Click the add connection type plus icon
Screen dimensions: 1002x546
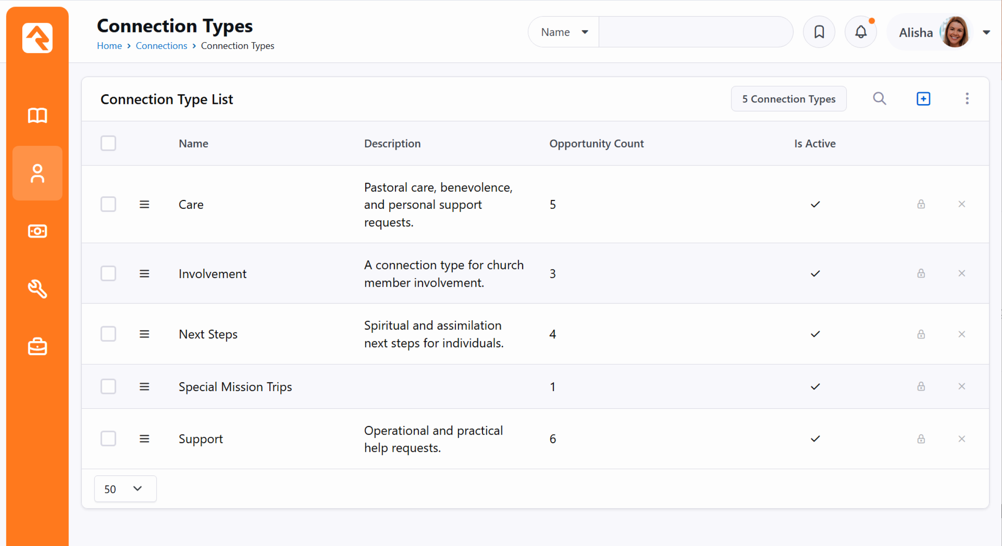pyautogui.click(x=923, y=99)
